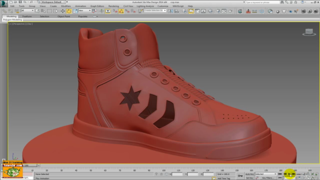Click the ViewCube in the viewport
Viewport: 320px width, 180px height.
pyautogui.click(x=309, y=32)
